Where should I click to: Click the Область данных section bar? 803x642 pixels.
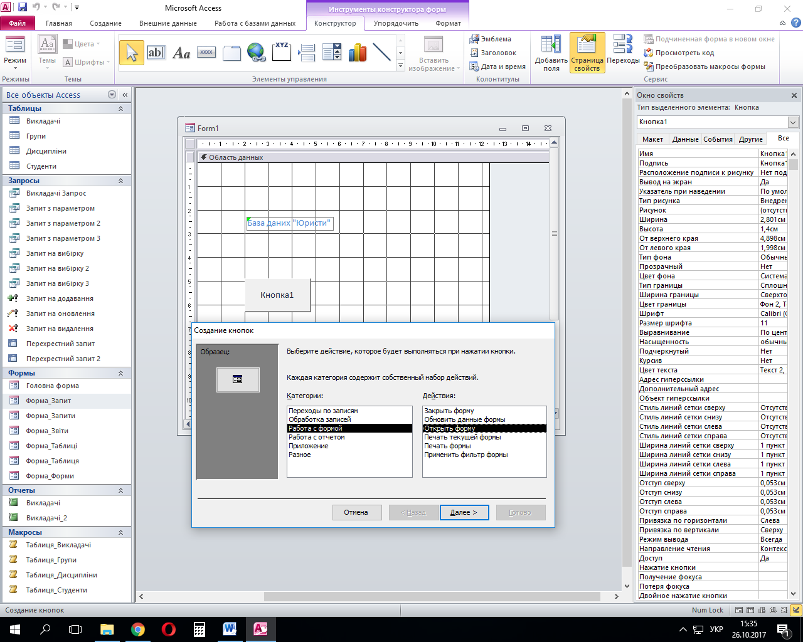(373, 157)
